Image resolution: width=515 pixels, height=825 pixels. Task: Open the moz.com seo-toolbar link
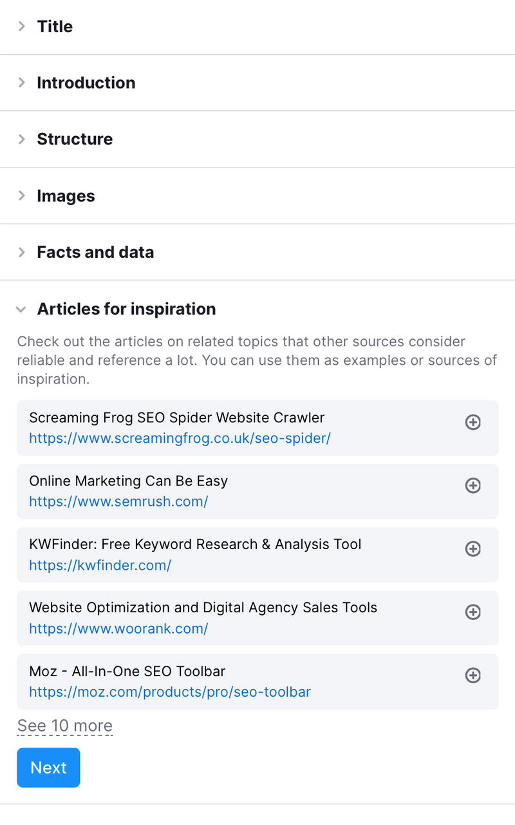[x=170, y=692]
